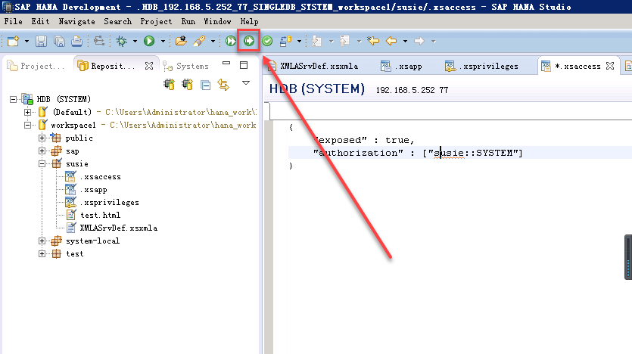The height and width of the screenshot is (354, 632).
Task: Click Link with Editor yellow arrows icon
Action: (223, 85)
